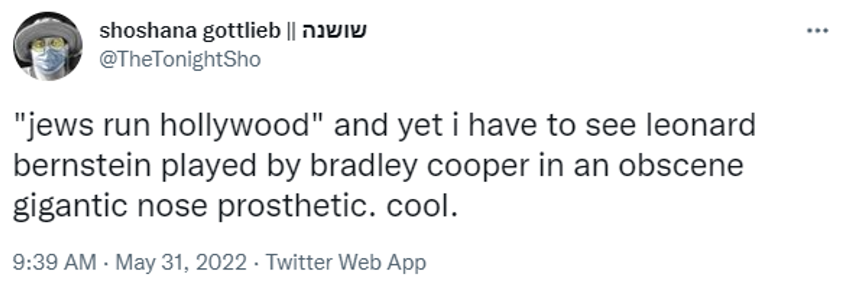
Task: Click "and yet i have to see" text
Action: point(486,125)
